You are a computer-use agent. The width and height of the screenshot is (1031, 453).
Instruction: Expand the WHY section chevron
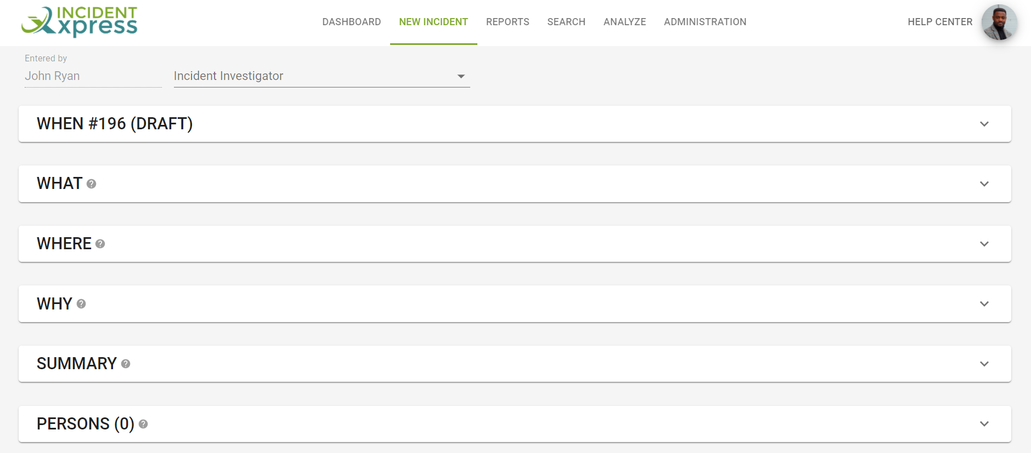point(984,304)
